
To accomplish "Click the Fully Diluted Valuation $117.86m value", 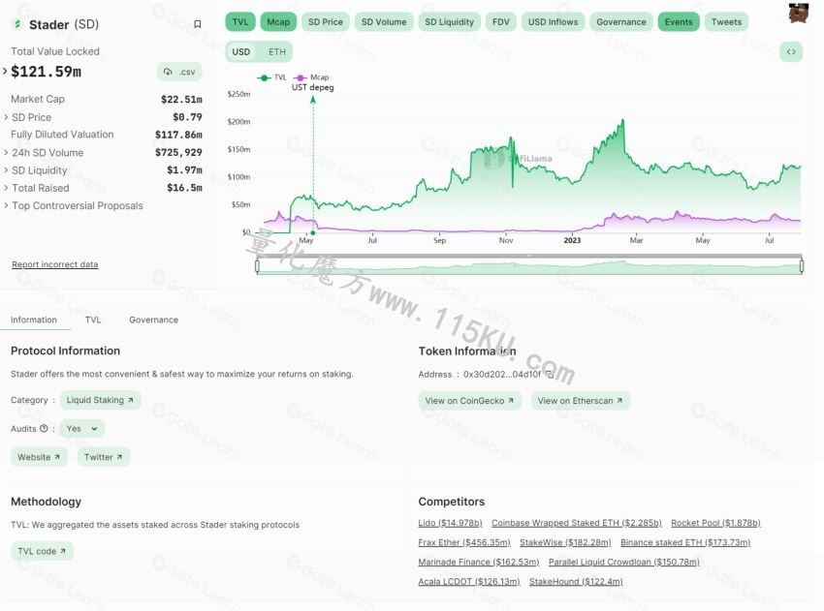I will pos(178,135).
